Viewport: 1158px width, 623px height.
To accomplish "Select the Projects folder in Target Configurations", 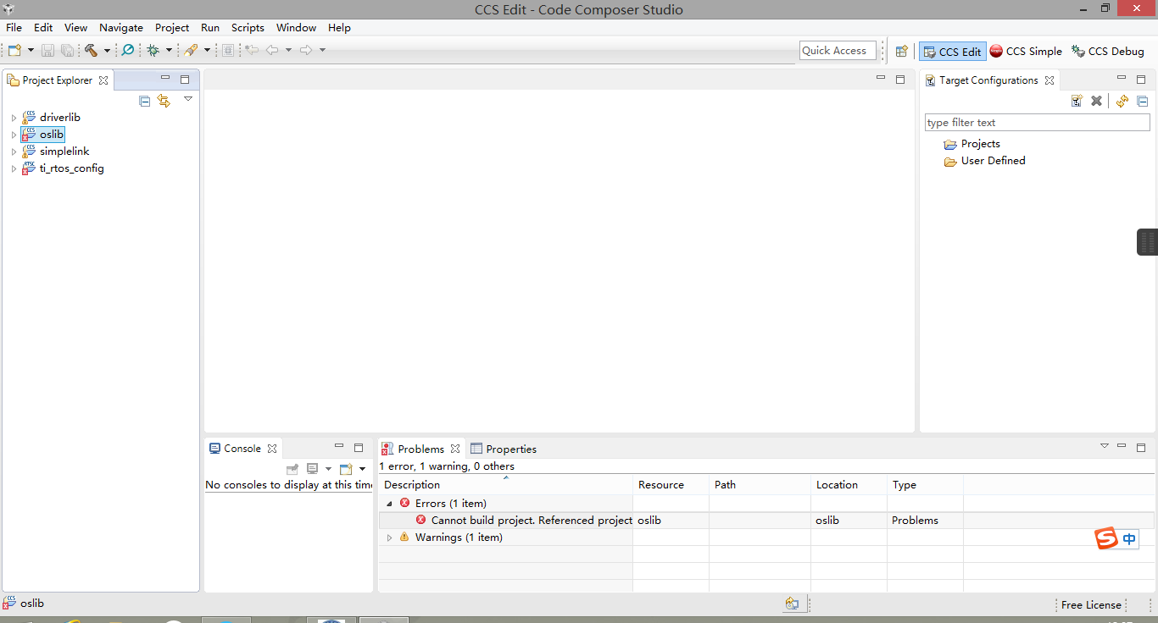I will tap(971, 144).
